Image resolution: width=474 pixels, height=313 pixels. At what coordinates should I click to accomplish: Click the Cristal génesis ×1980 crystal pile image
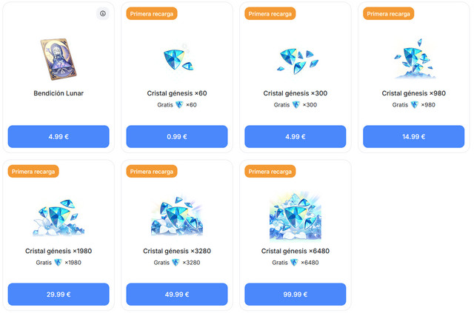(59, 216)
